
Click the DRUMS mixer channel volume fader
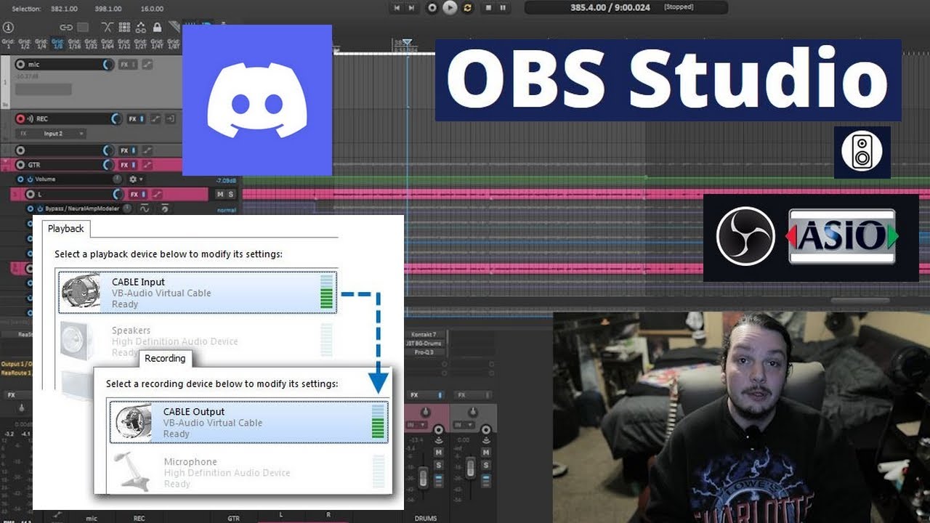(x=424, y=478)
